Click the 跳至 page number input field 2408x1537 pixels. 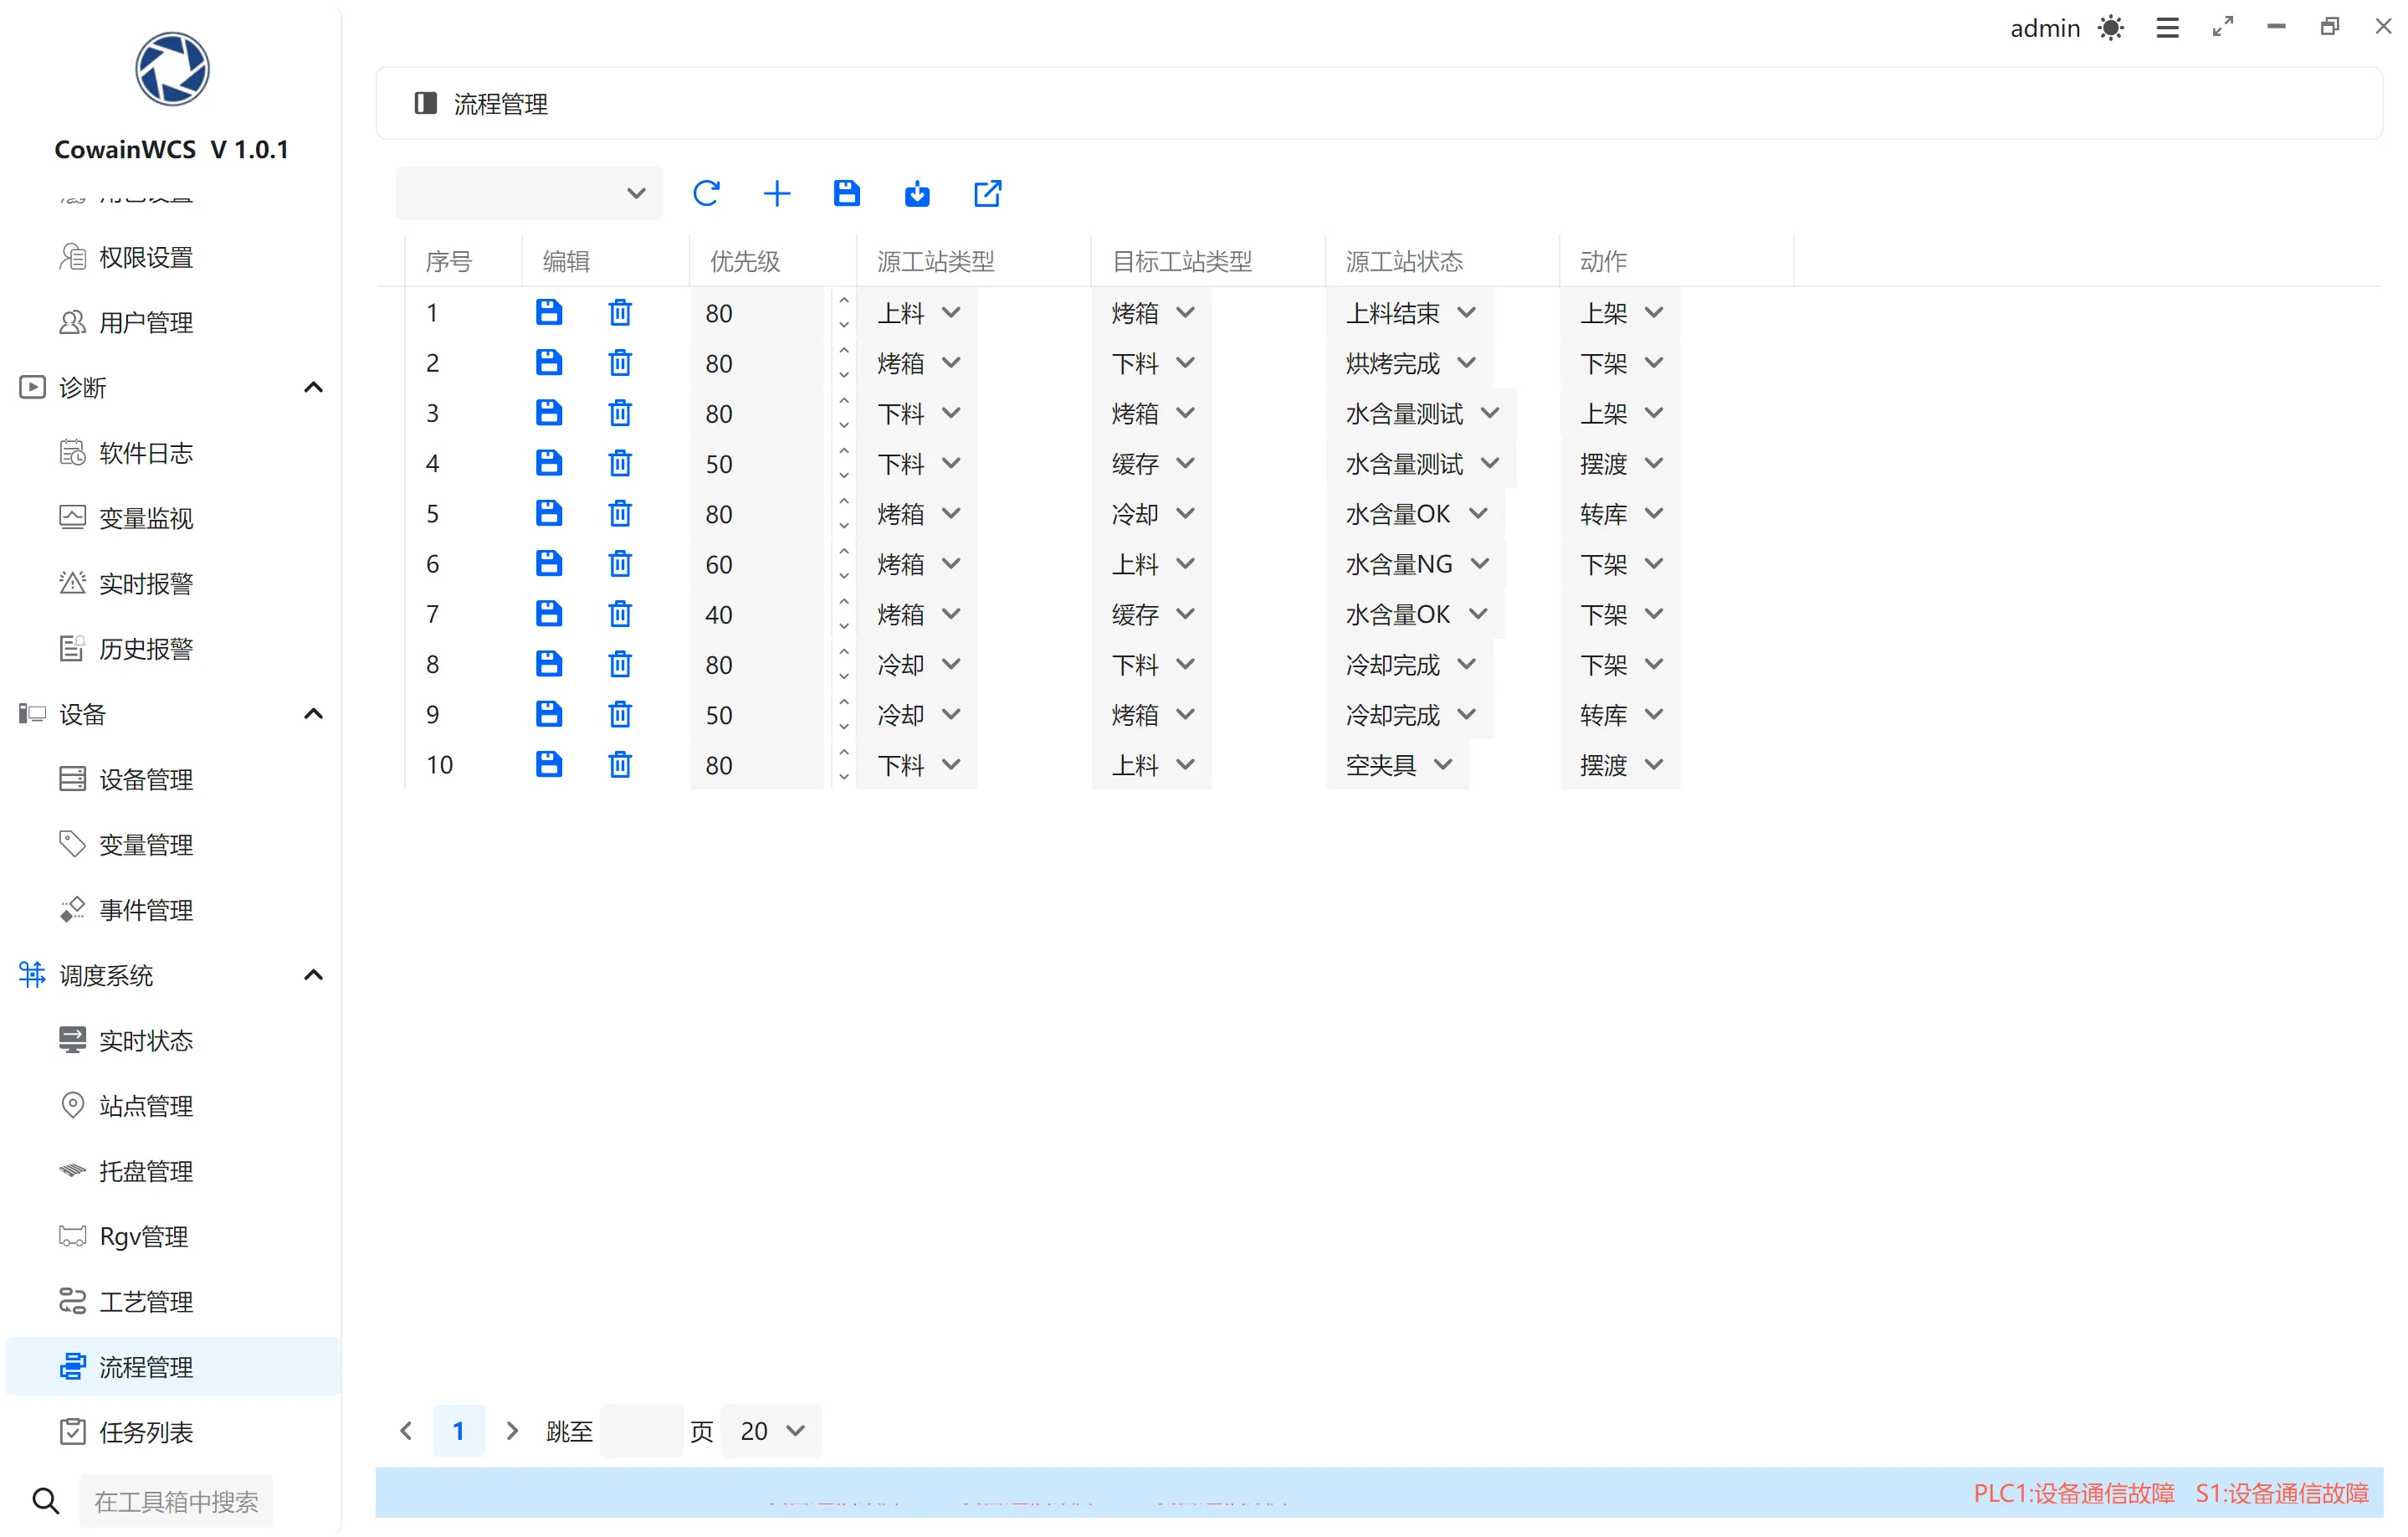tap(641, 1431)
